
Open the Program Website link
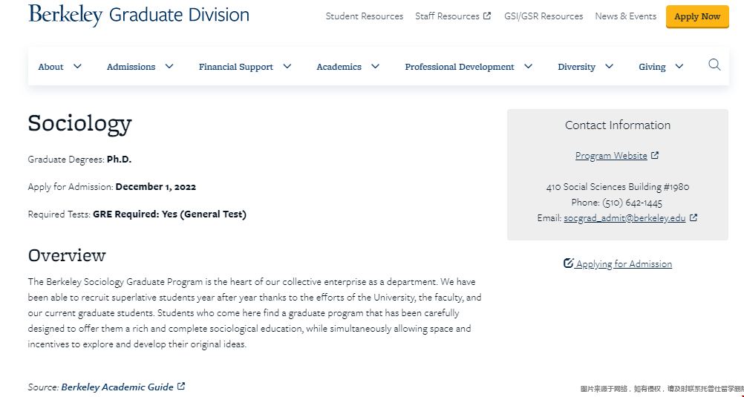pos(611,156)
